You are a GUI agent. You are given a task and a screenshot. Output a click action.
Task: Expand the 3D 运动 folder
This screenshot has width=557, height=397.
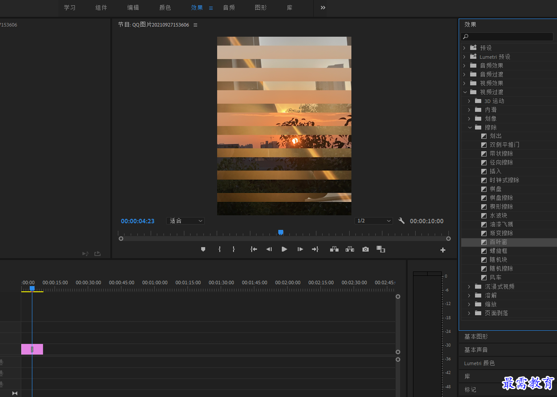point(469,101)
